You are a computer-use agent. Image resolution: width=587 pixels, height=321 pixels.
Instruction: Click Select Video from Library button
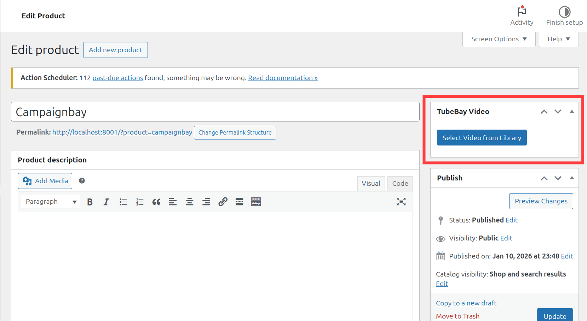(482, 138)
